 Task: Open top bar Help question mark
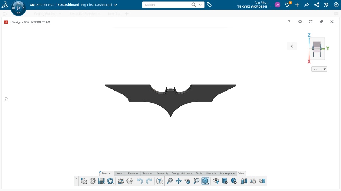[336, 5]
